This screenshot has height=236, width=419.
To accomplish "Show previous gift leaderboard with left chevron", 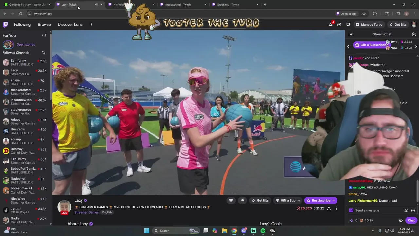I will coord(348,46).
